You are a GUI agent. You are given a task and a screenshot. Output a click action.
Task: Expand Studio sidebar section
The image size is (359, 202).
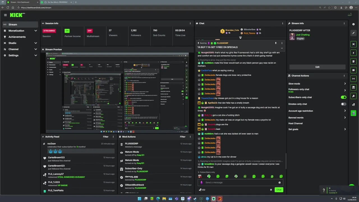36,43
